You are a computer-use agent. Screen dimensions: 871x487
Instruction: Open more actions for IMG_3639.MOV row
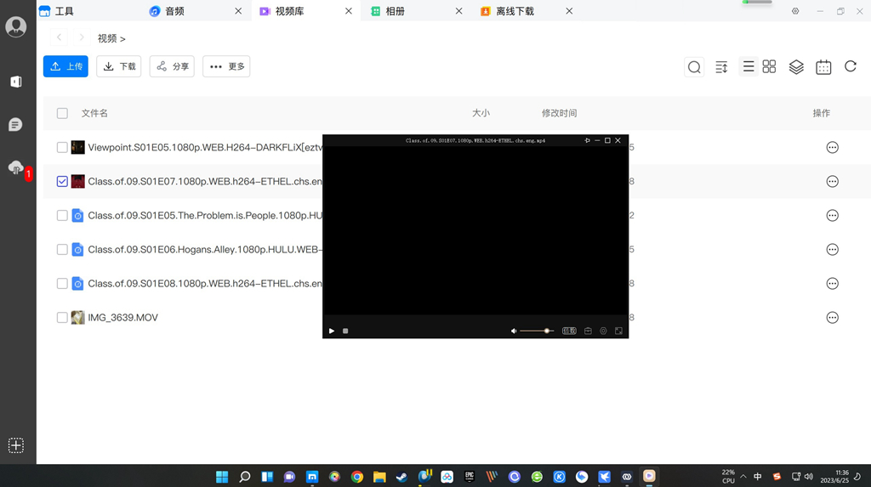coord(832,318)
